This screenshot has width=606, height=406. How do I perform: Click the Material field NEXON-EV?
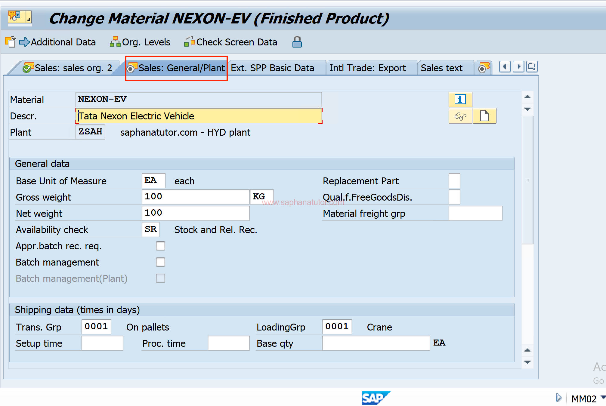coord(199,99)
